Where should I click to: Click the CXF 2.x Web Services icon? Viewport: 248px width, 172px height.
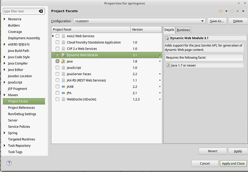pos(63,49)
